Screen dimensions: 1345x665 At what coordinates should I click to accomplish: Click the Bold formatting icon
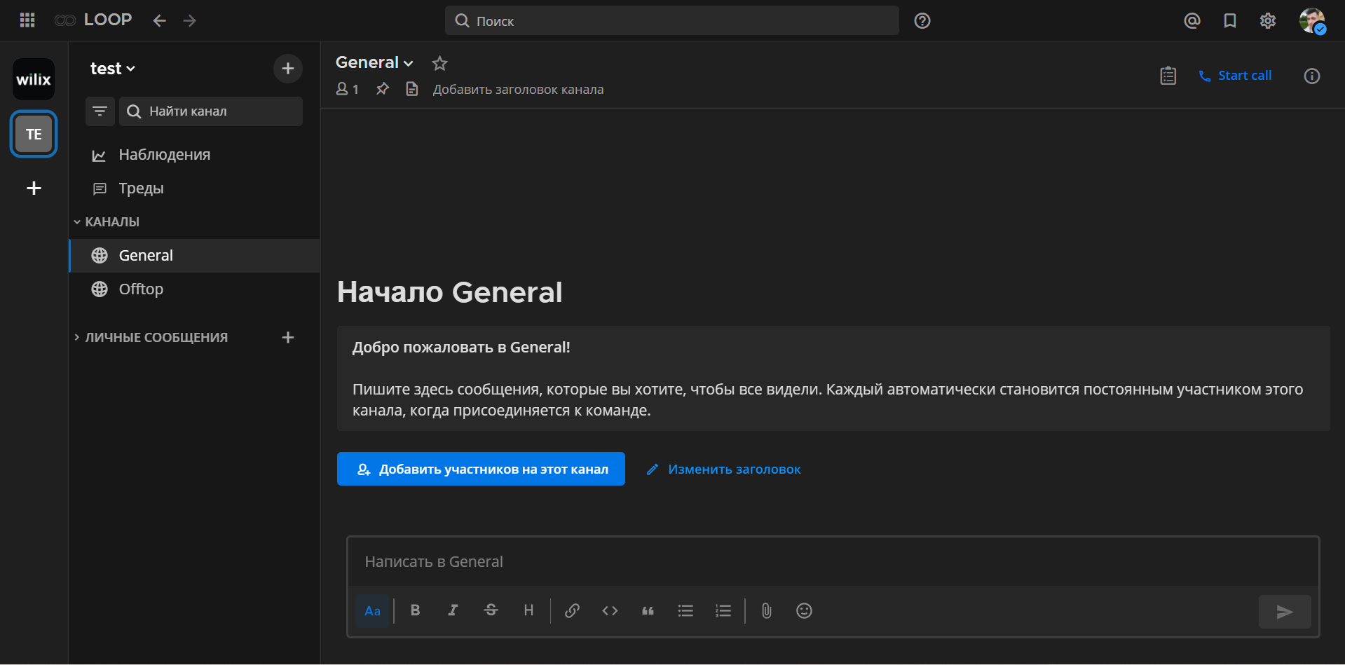coord(415,610)
